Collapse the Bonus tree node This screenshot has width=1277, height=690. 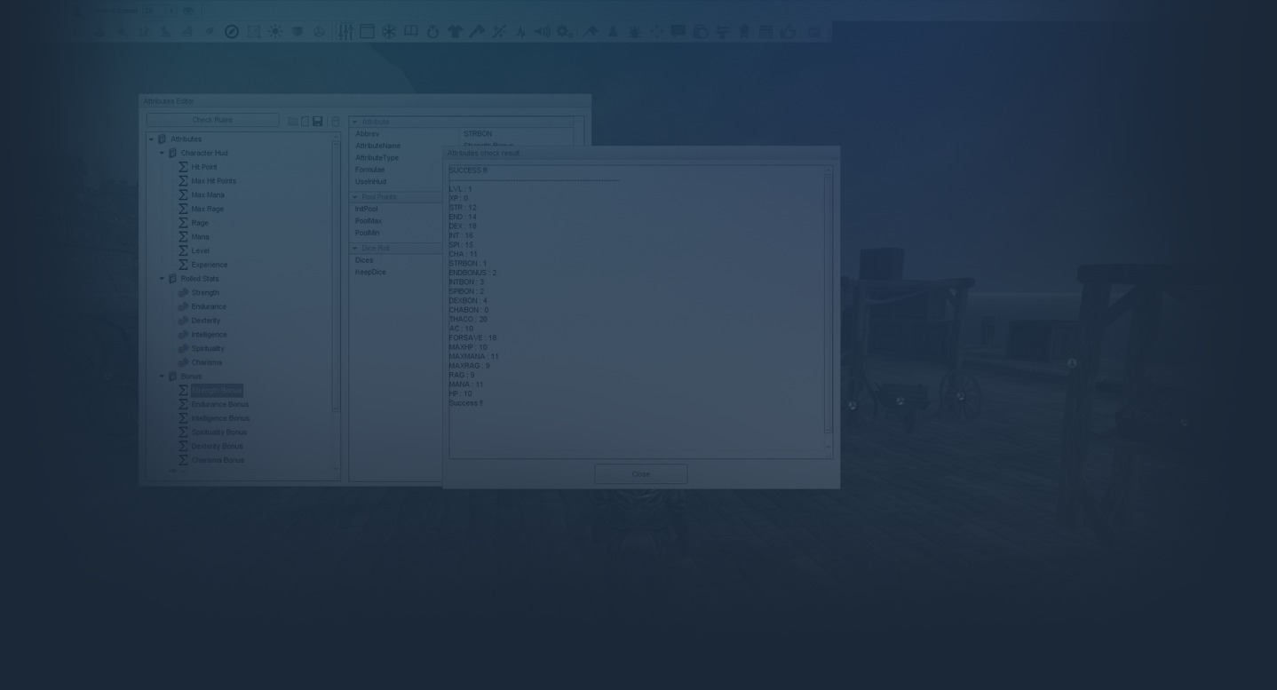(162, 377)
